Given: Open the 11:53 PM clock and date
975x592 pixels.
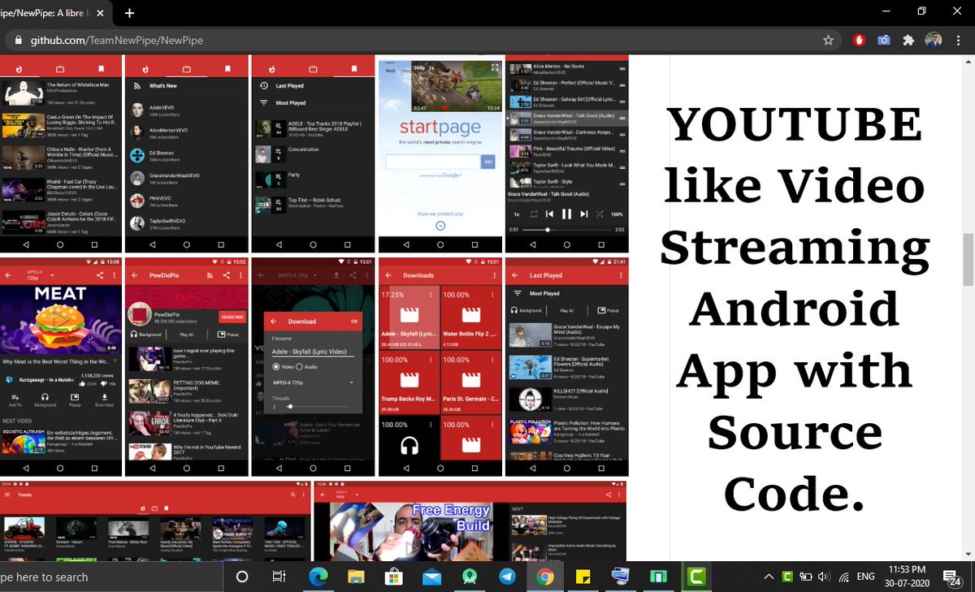Looking at the screenshot, I should pos(906,577).
